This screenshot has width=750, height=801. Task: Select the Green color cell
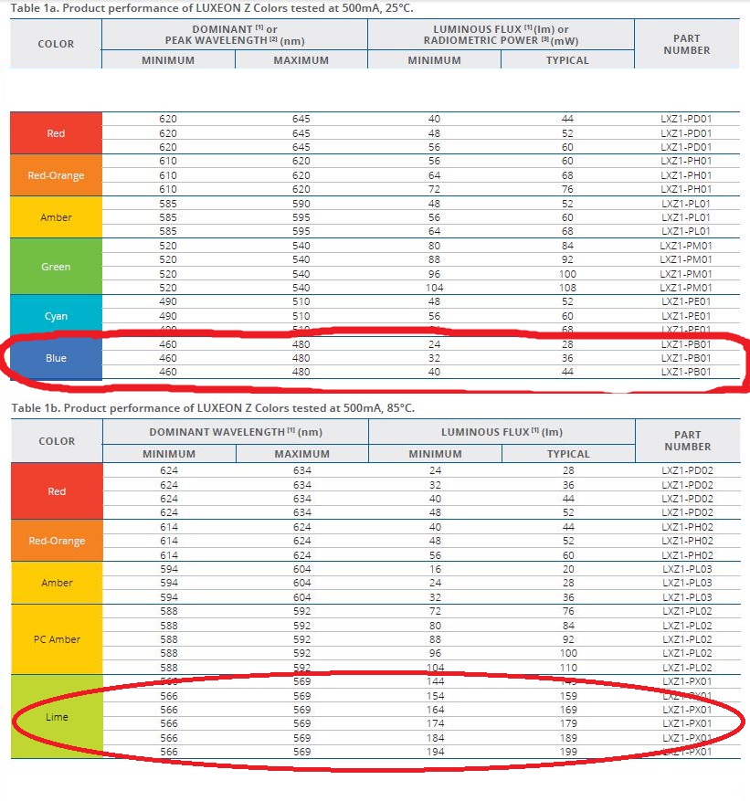[56, 267]
